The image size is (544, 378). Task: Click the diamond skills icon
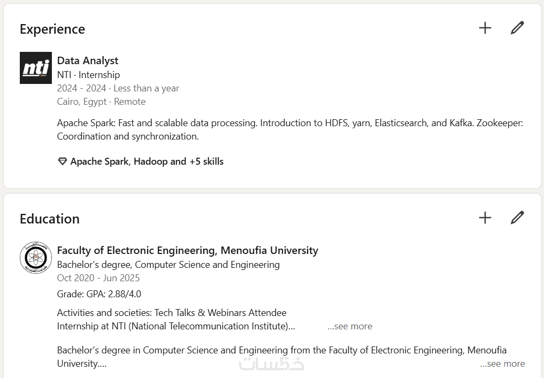tap(63, 161)
